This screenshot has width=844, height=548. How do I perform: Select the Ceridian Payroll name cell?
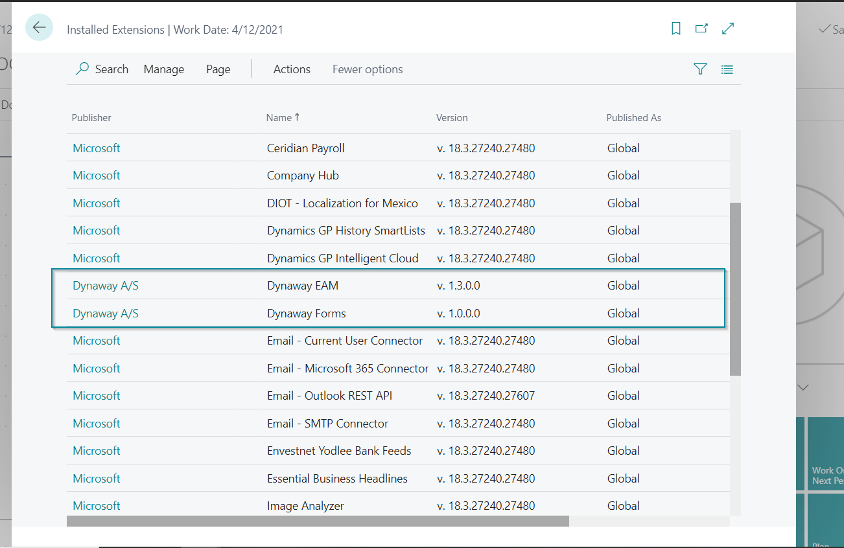306,148
